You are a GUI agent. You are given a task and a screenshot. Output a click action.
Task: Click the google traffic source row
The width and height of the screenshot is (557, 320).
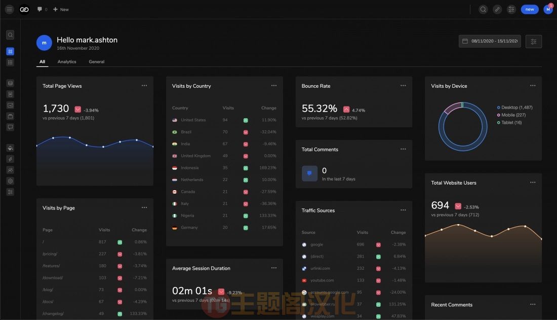coord(354,244)
